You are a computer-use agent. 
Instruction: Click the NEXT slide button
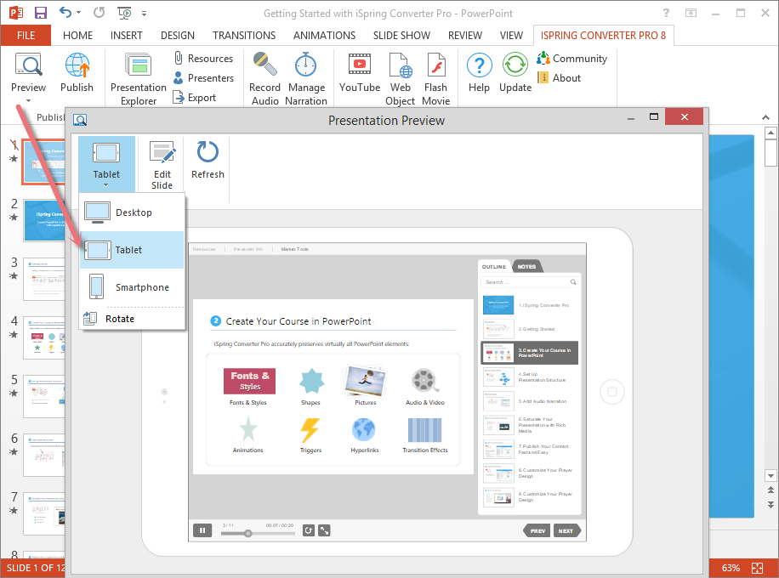tap(566, 530)
